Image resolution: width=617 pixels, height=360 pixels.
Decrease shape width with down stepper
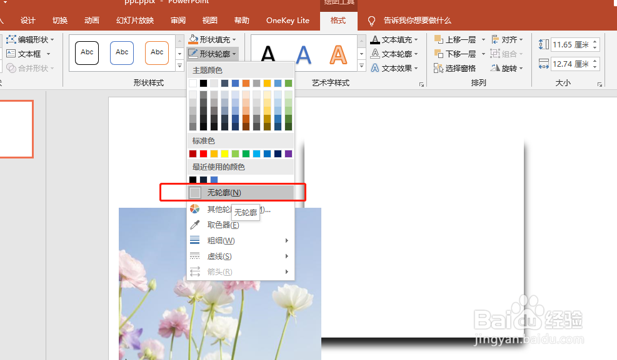click(595, 67)
